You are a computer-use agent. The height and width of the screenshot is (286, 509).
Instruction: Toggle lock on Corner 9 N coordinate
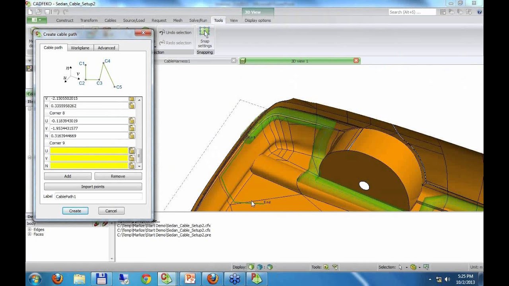click(x=132, y=166)
